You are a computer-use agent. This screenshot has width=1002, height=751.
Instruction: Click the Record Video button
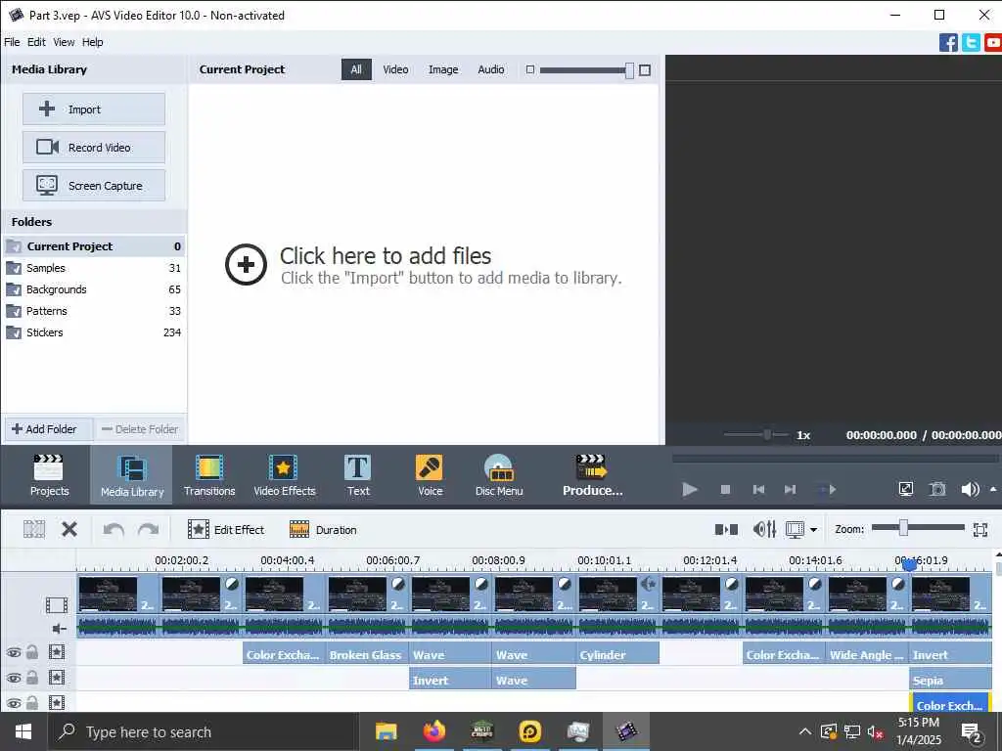pyautogui.click(x=94, y=148)
